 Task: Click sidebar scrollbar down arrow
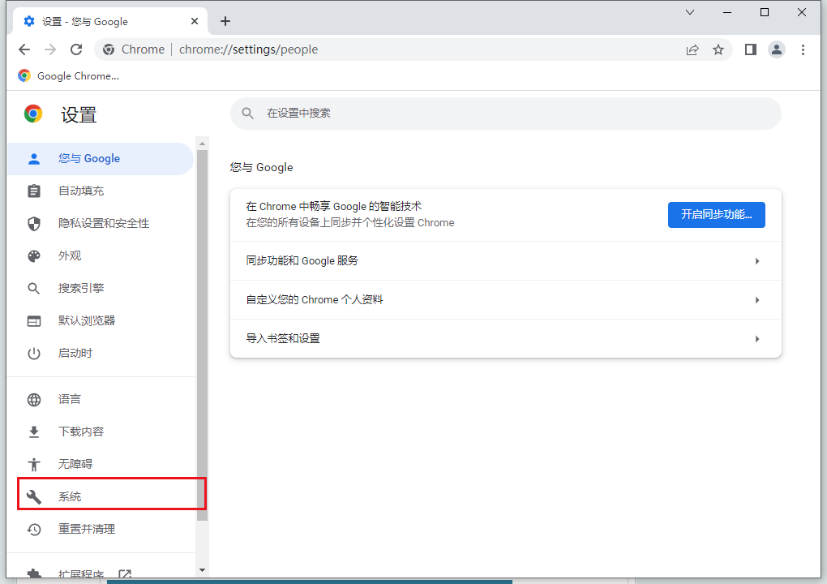(202, 570)
